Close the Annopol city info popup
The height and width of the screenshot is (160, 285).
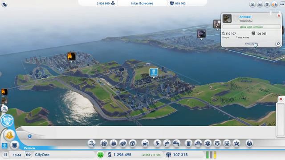click(x=279, y=16)
